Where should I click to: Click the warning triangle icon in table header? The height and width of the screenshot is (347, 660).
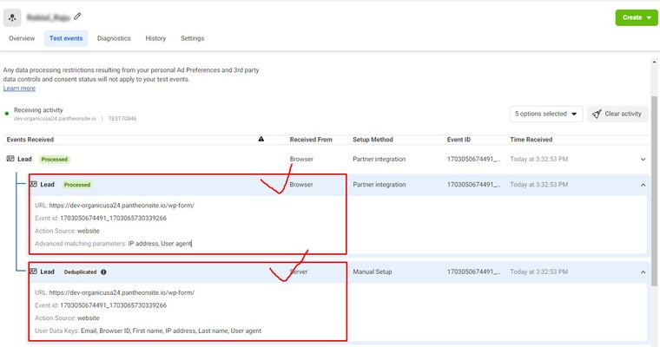coord(261,139)
